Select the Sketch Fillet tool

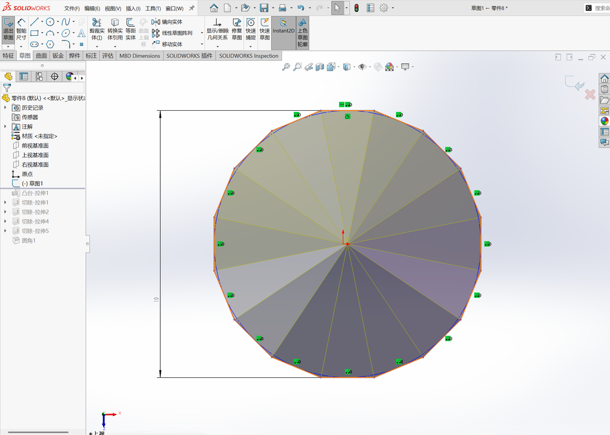click(x=66, y=44)
